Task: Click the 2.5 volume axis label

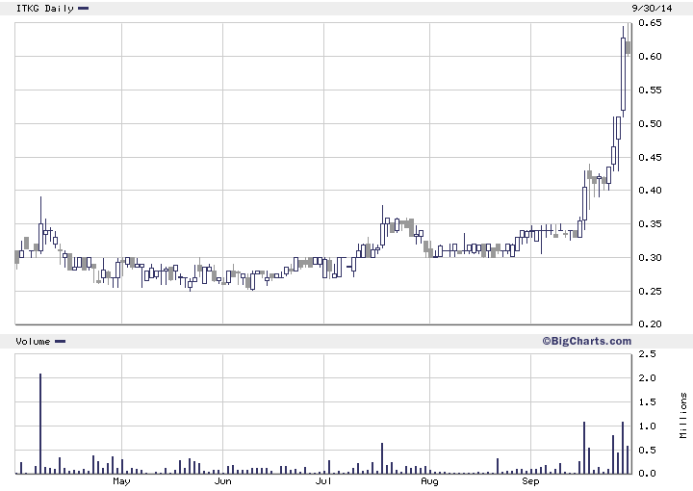Action: pyautogui.click(x=647, y=354)
